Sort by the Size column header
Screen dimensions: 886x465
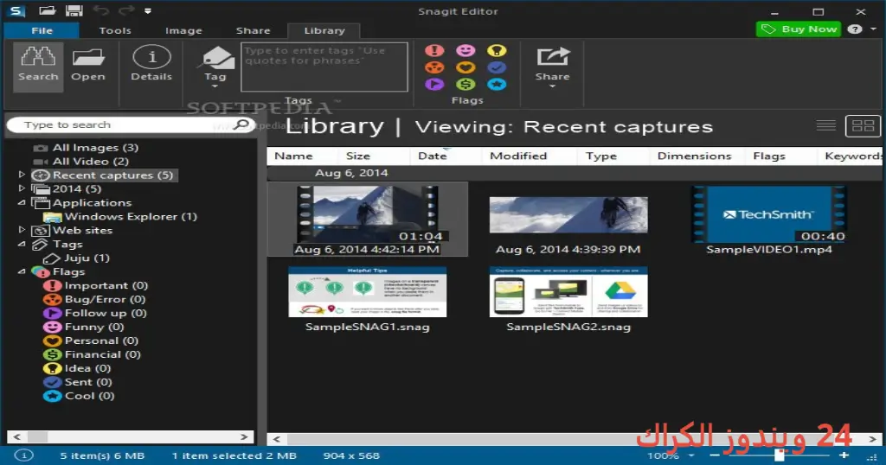point(358,156)
